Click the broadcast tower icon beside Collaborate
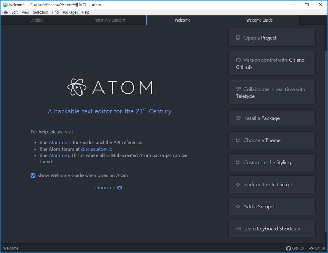 pyautogui.click(x=238, y=89)
